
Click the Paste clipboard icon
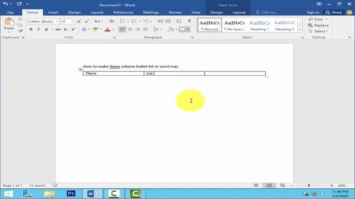coord(9,22)
